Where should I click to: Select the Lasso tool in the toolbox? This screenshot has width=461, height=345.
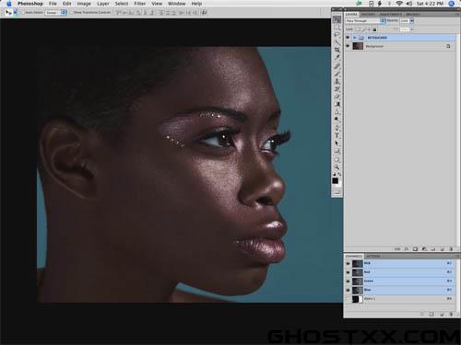point(337,35)
